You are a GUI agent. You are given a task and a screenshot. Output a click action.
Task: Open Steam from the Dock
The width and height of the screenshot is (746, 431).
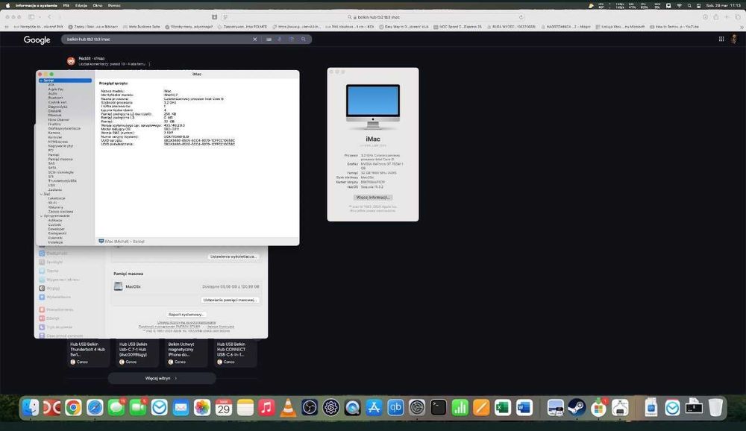577,408
